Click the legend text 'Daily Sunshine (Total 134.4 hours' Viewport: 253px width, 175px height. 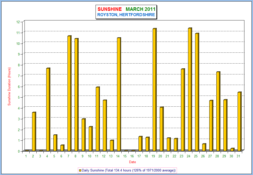click(106, 170)
